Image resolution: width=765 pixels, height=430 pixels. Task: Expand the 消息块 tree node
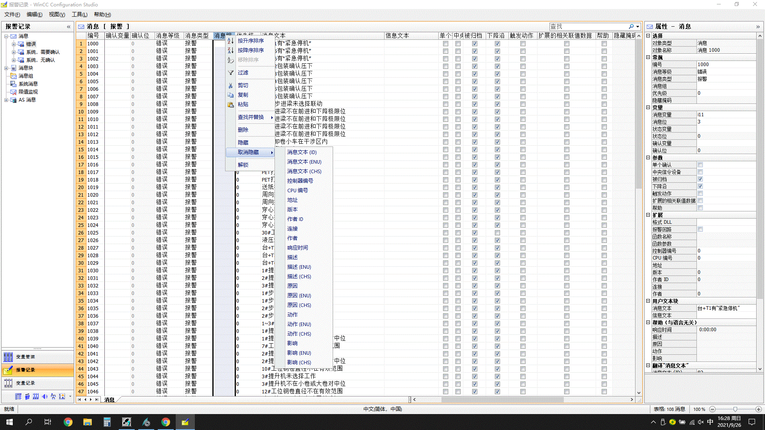pyautogui.click(x=6, y=68)
